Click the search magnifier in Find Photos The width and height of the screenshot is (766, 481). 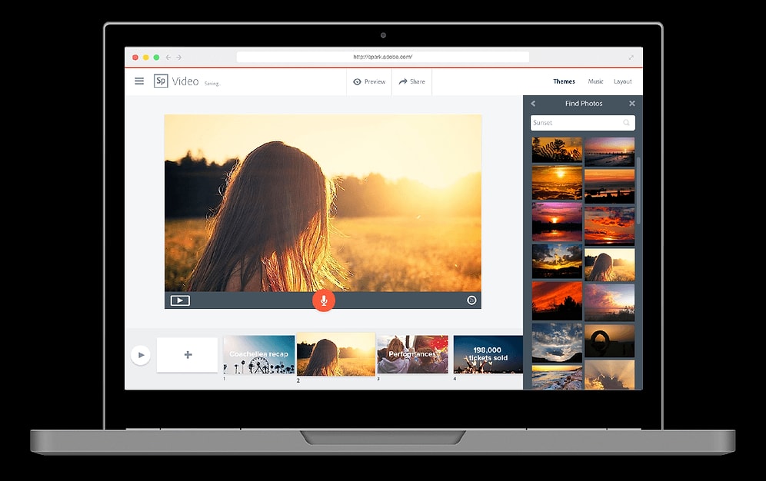(x=626, y=123)
